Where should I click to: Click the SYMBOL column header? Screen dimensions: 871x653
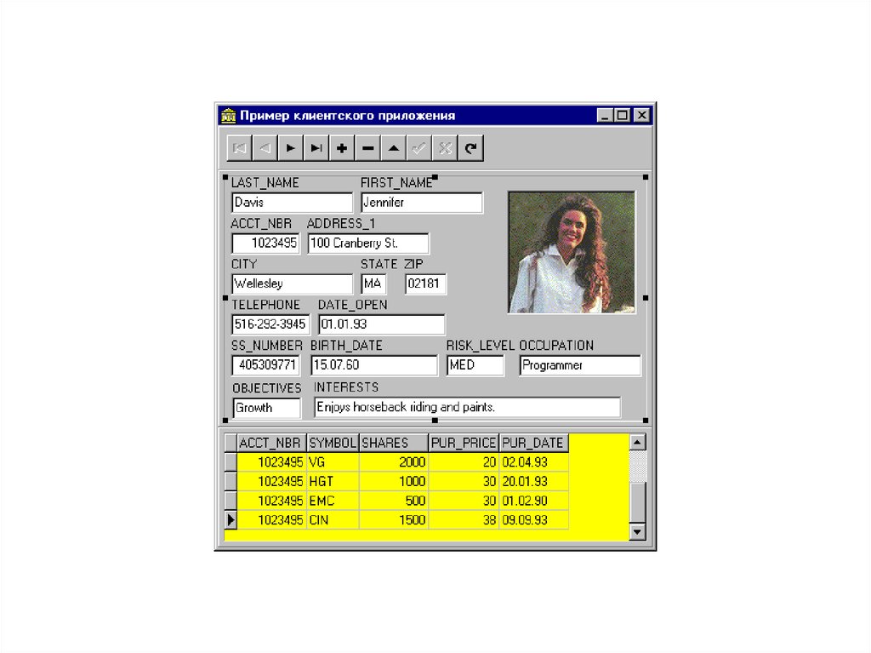click(x=333, y=444)
